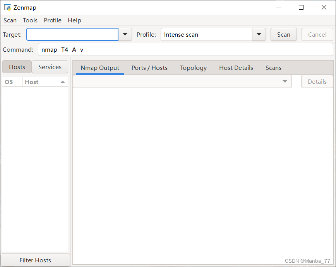
Task: Maximize the Zenmap window
Action: pyautogui.click(x=301, y=7)
